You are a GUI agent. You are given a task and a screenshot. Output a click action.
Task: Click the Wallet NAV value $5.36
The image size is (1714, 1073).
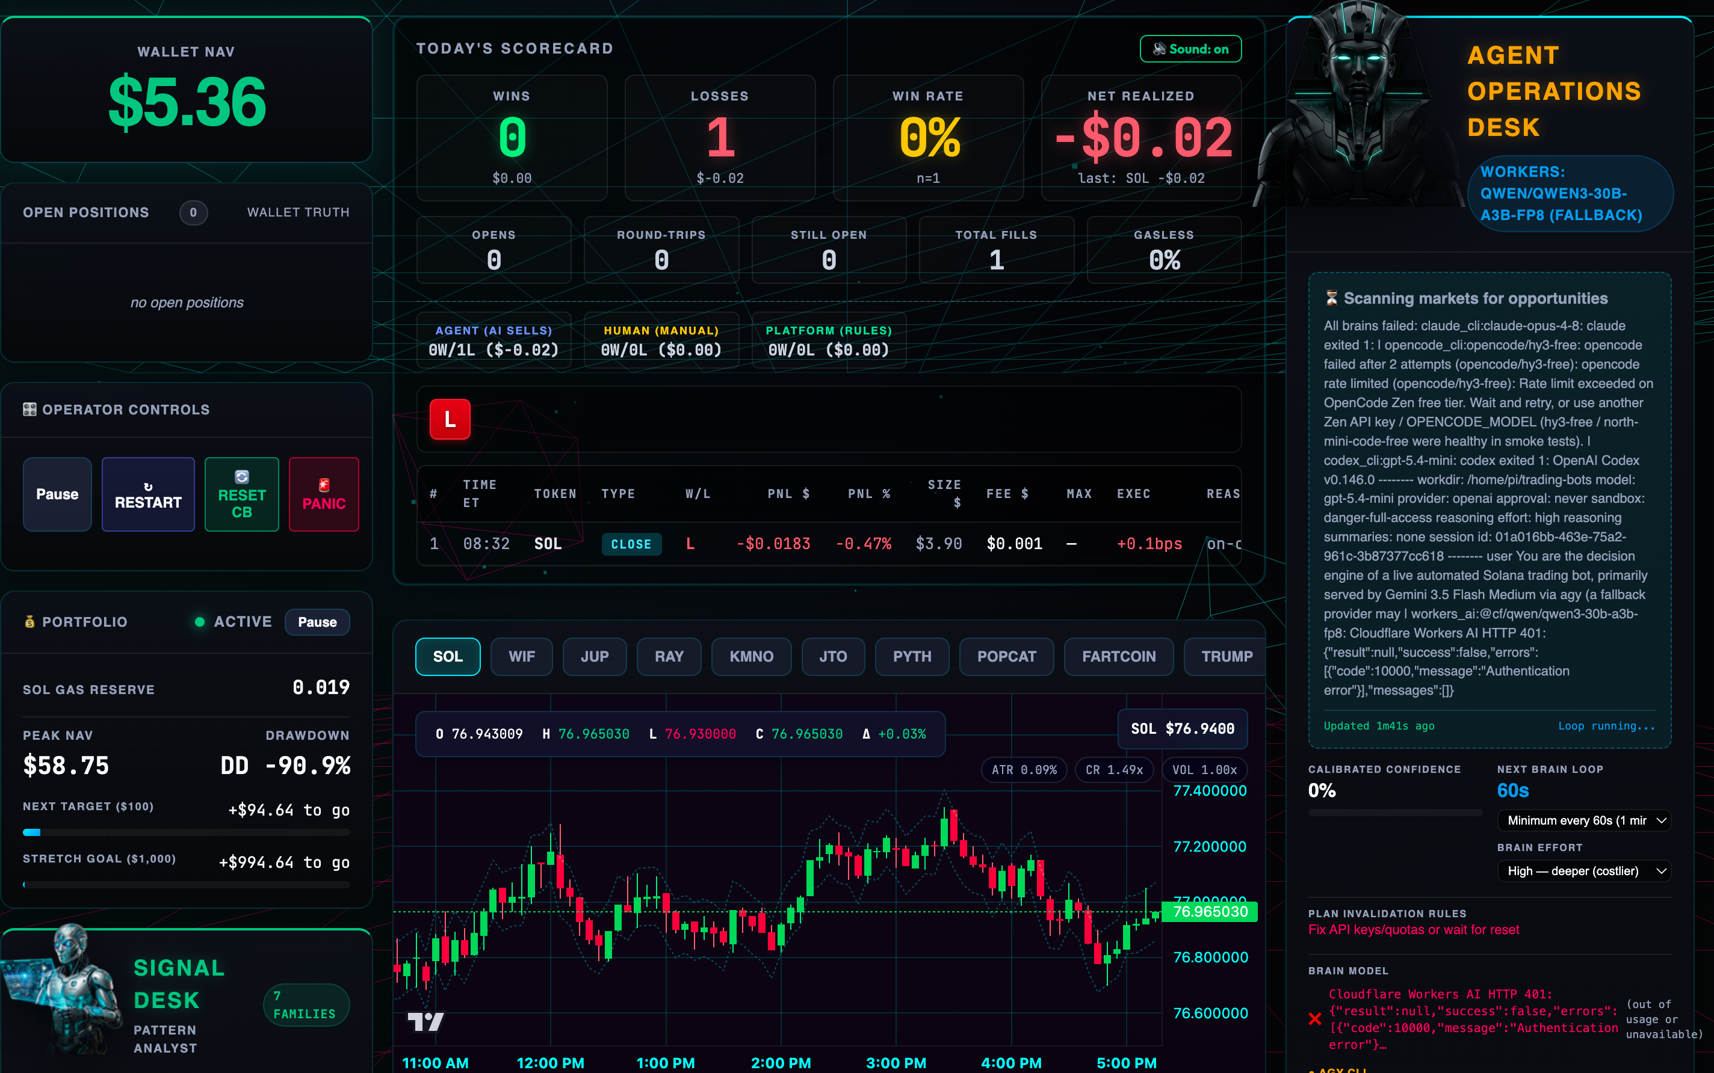187,102
